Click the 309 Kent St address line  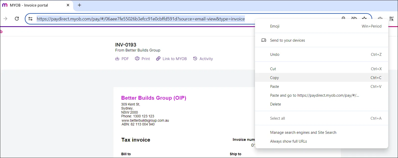tap(130, 104)
